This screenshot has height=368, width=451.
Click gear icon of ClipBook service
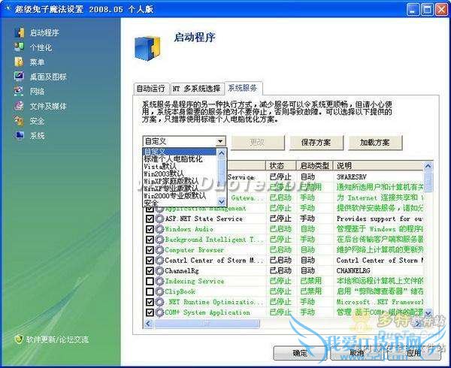coord(159,291)
